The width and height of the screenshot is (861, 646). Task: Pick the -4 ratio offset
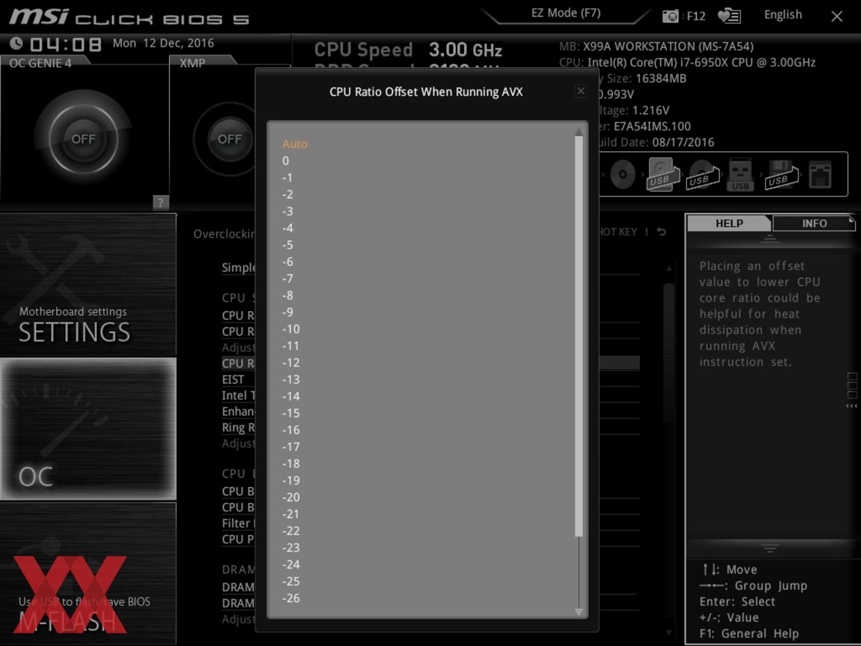[287, 228]
